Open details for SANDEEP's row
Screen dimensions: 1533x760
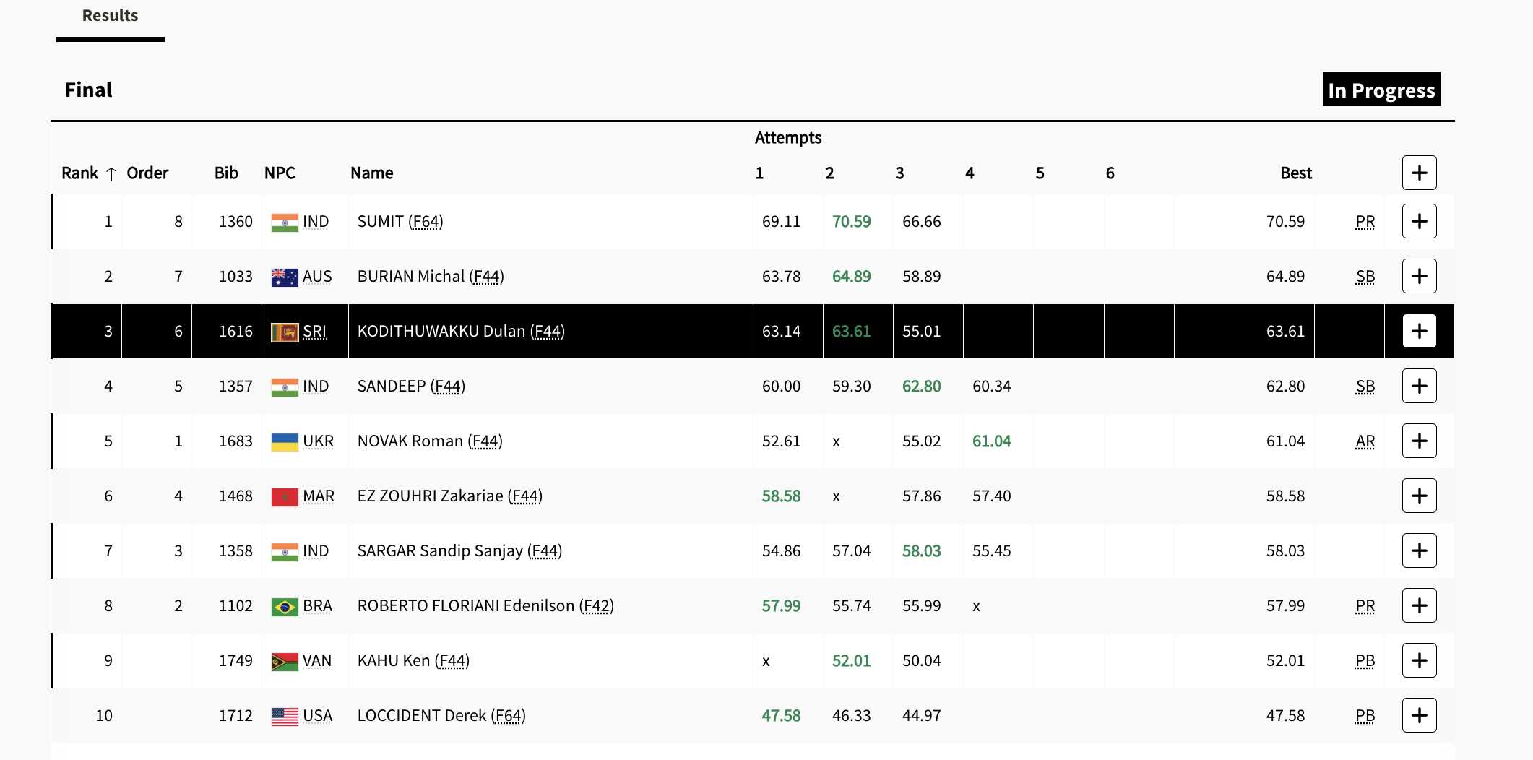tap(1419, 386)
